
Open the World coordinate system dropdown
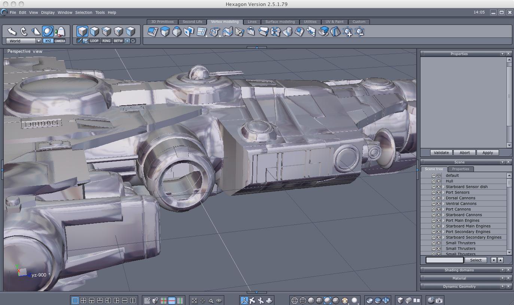(38, 41)
